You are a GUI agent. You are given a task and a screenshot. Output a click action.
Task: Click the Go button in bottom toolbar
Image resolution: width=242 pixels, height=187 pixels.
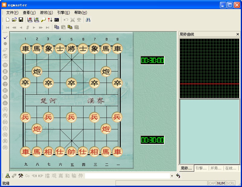pos(27,176)
